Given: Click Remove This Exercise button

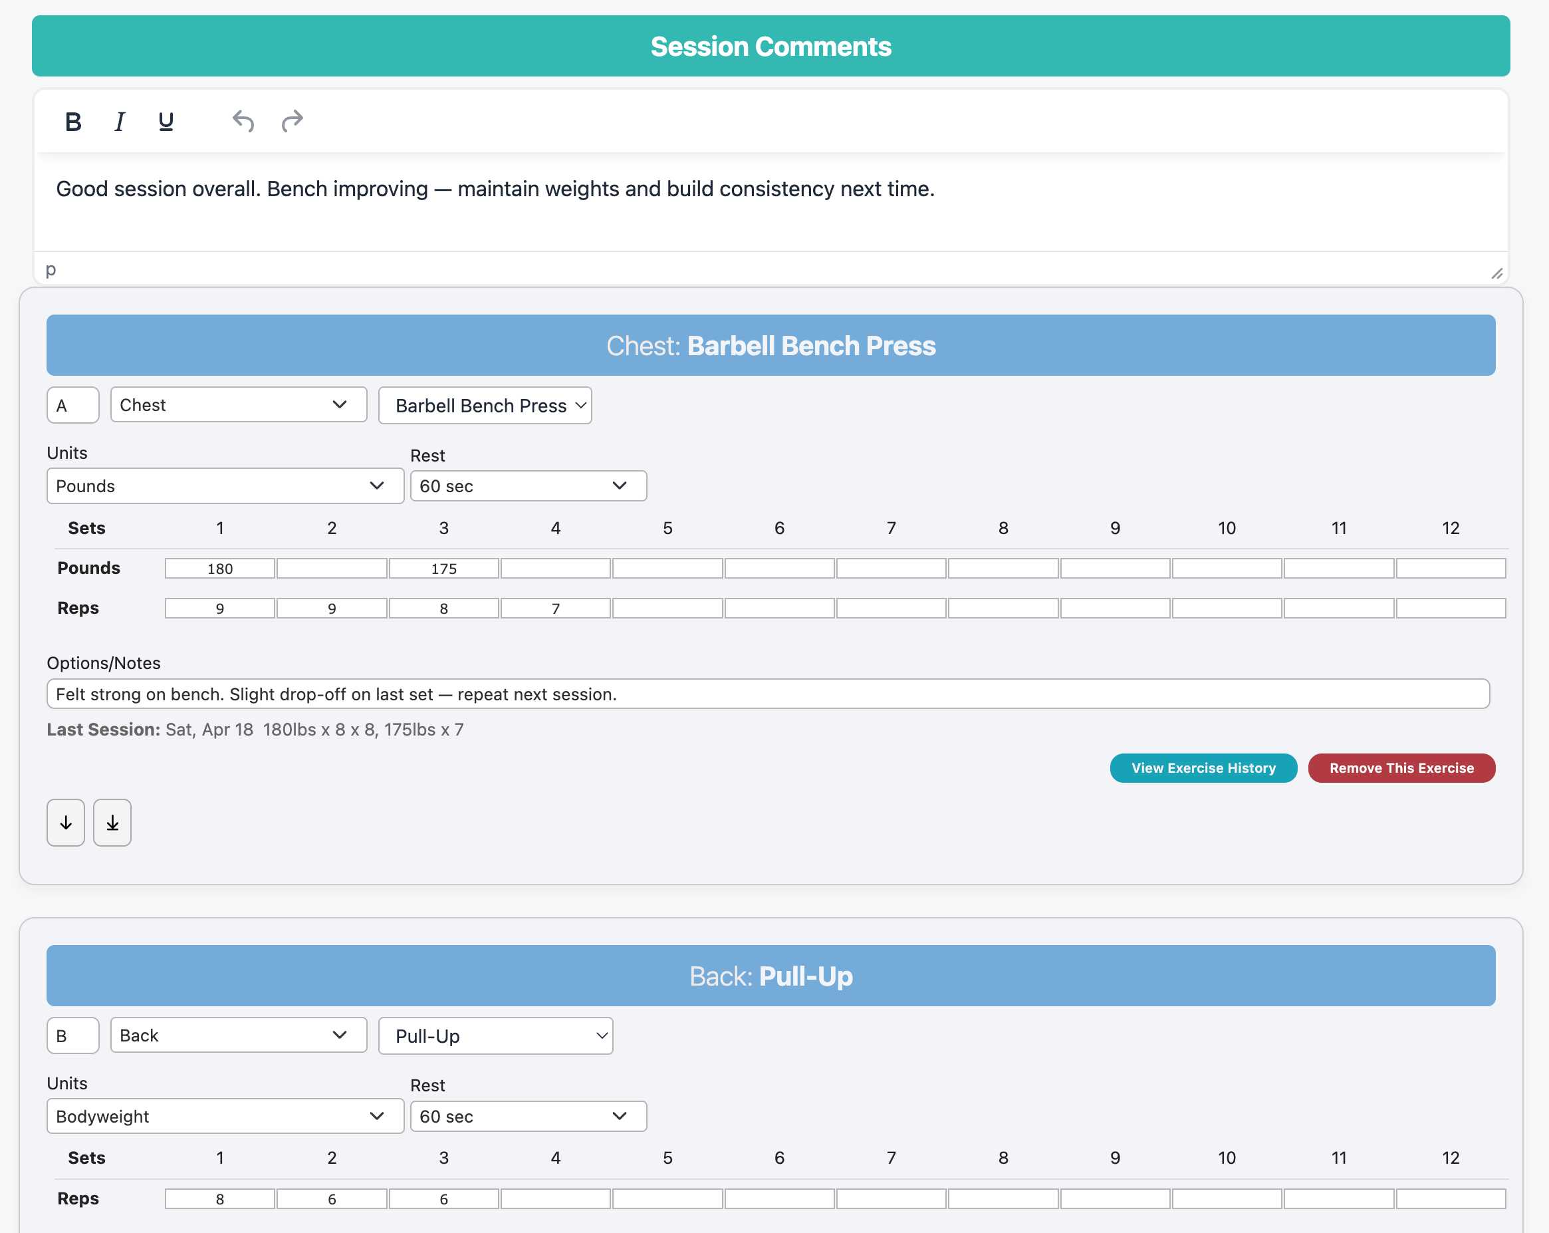Looking at the screenshot, I should coord(1401,768).
